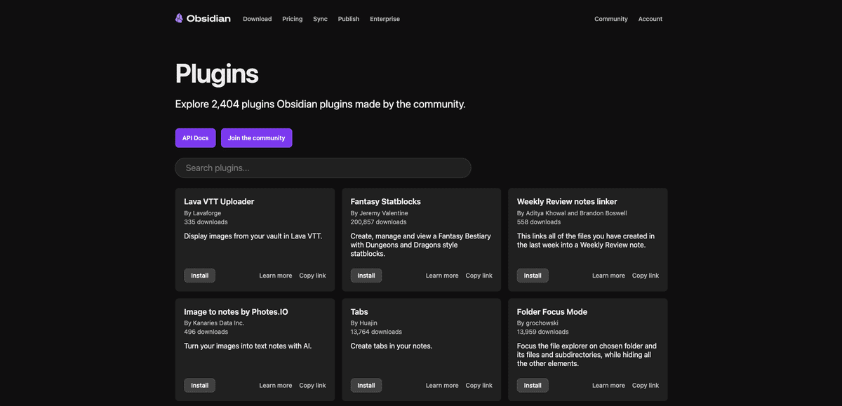842x406 pixels.
Task: Install the Lava VTT Uploader plugin
Action: tap(199, 276)
